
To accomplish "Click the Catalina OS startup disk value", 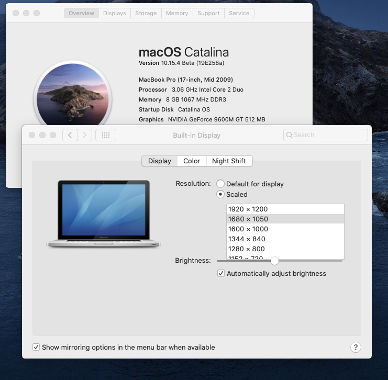I will click(x=194, y=109).
